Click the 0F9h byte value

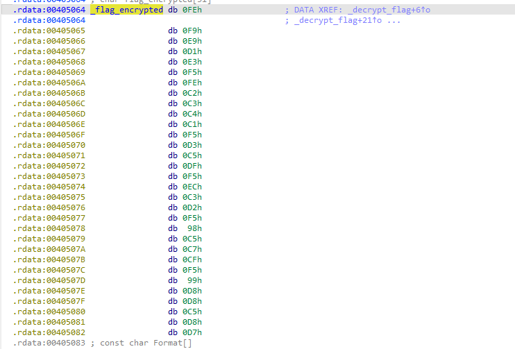coord(192,31)
